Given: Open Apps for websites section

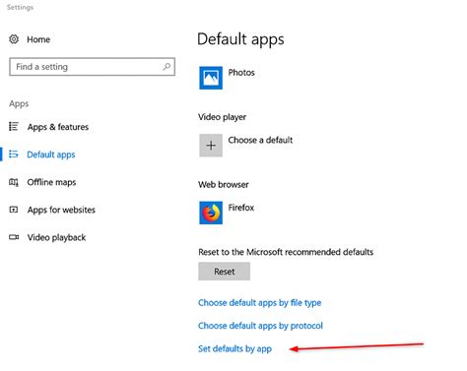Looking at the screenshot, I should [x=61, y=210].
